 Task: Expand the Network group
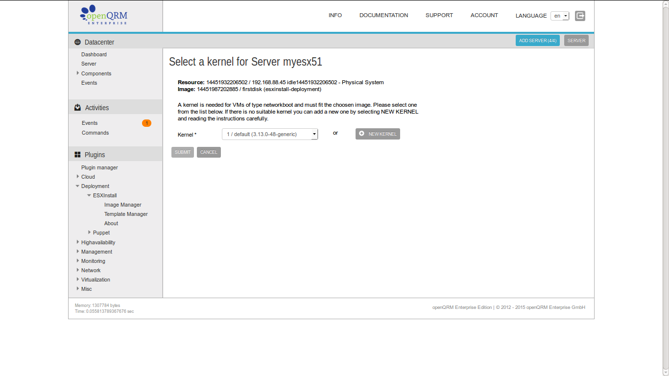click(x=77, y=270)
